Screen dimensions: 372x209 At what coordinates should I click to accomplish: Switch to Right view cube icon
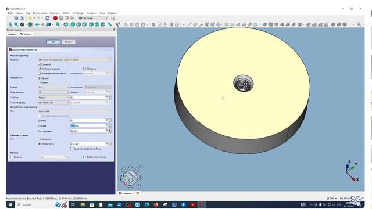click(x=84, y=24)
